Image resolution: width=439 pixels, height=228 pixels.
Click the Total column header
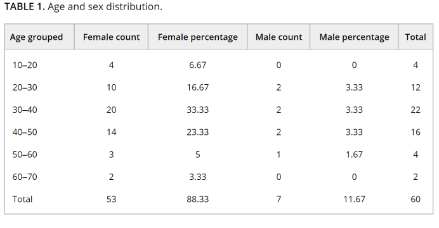(x=416, y=37)
